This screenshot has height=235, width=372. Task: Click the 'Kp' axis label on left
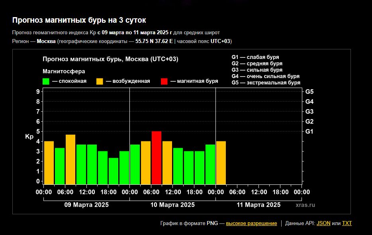(x=29, y=137)
